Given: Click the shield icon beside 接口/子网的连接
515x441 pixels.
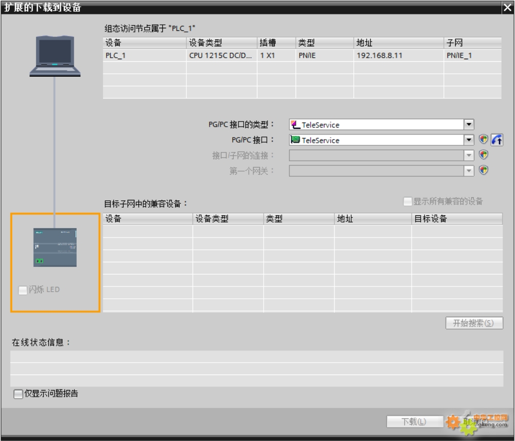Looking at the screenshot, I should [483, 155].
